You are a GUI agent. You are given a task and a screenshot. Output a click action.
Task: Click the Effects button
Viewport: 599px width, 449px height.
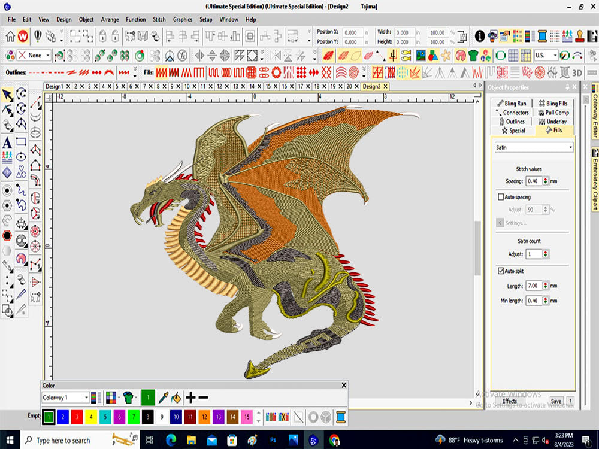(509, 400)
